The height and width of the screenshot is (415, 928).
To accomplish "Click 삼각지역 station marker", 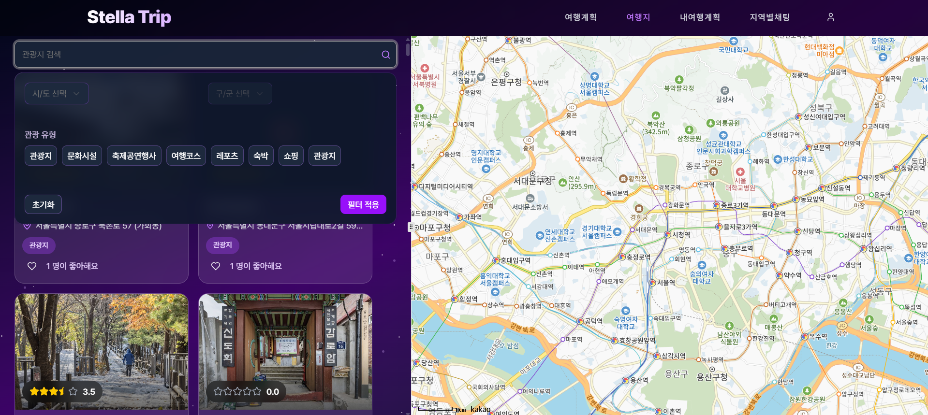I will 657,356.
